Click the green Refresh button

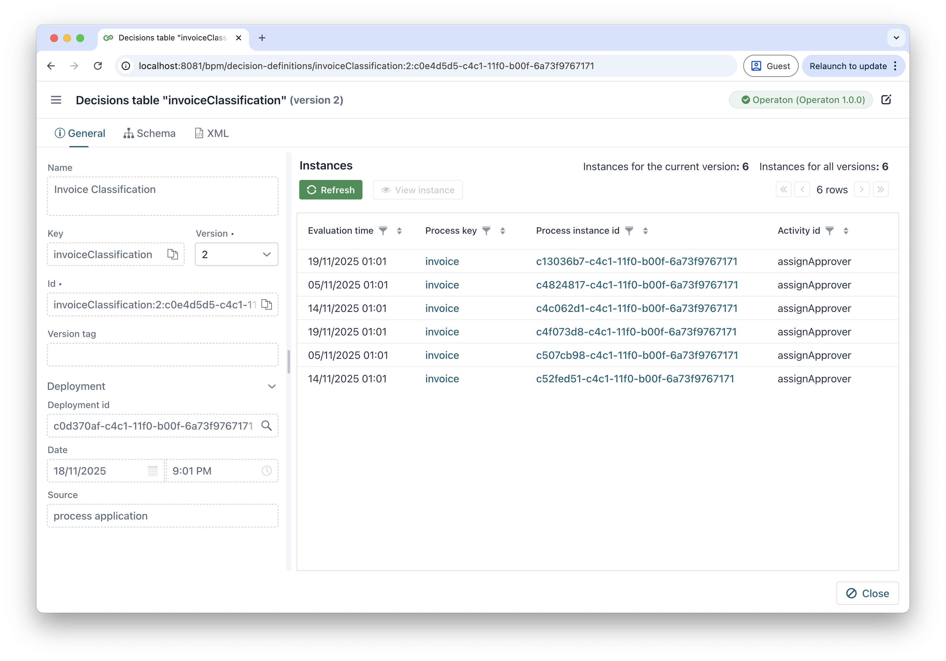coord(331,190)
